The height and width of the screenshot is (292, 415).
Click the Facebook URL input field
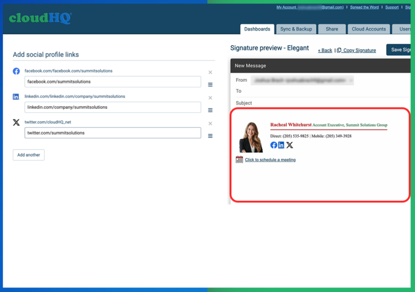click(112, 82)
